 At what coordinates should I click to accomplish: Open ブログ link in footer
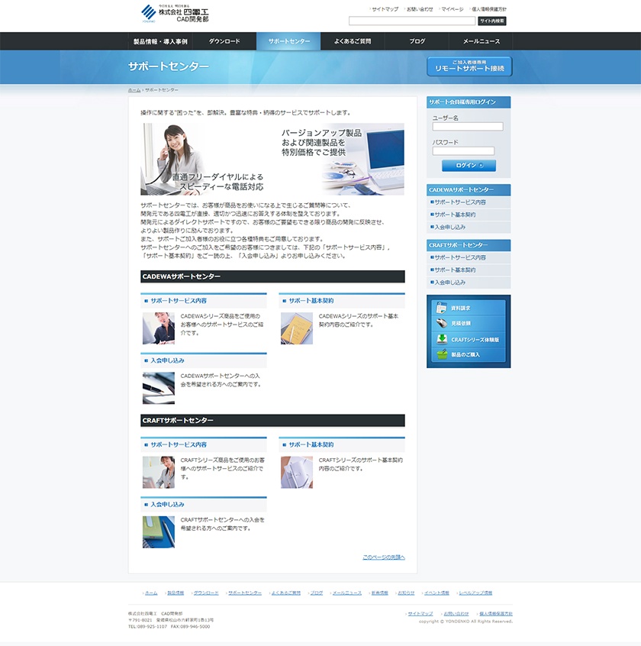[316, 593]
